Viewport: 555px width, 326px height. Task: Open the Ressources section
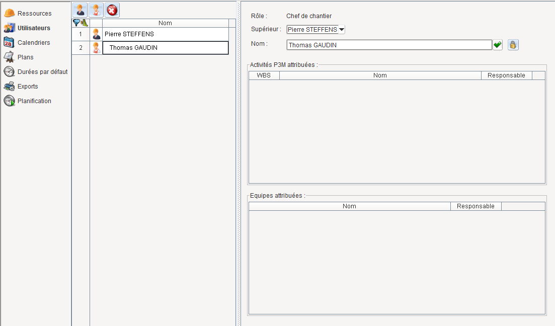point(34,14)
